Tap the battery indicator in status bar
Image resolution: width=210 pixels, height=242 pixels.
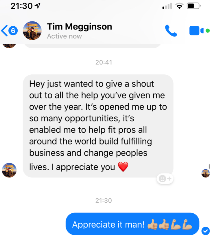[194, 6]
